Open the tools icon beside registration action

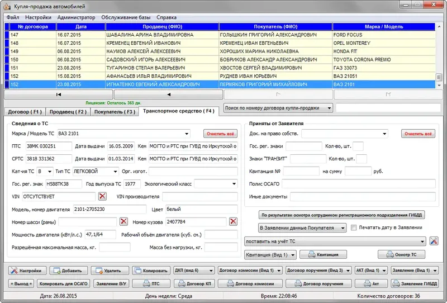coord(434,241)
